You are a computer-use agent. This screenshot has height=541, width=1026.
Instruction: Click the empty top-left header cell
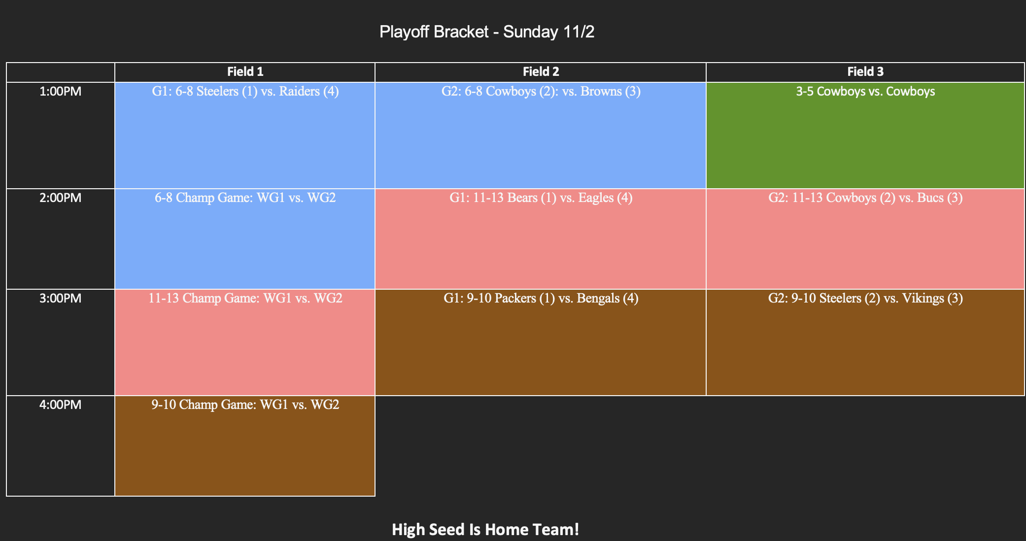pyautogui.click(x=61, y=72)
